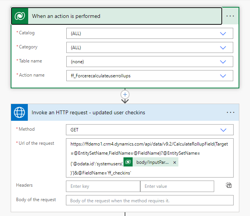Screen dimensions: 250x216
Task: Select the body/InputPar dynamic content token
Action: tap(152, 162)
